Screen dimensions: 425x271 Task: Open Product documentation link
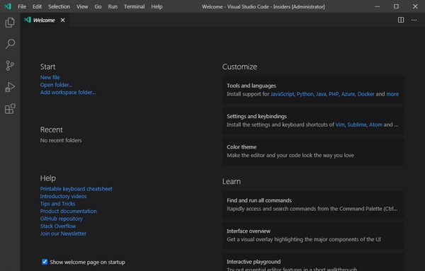[68, 211]
